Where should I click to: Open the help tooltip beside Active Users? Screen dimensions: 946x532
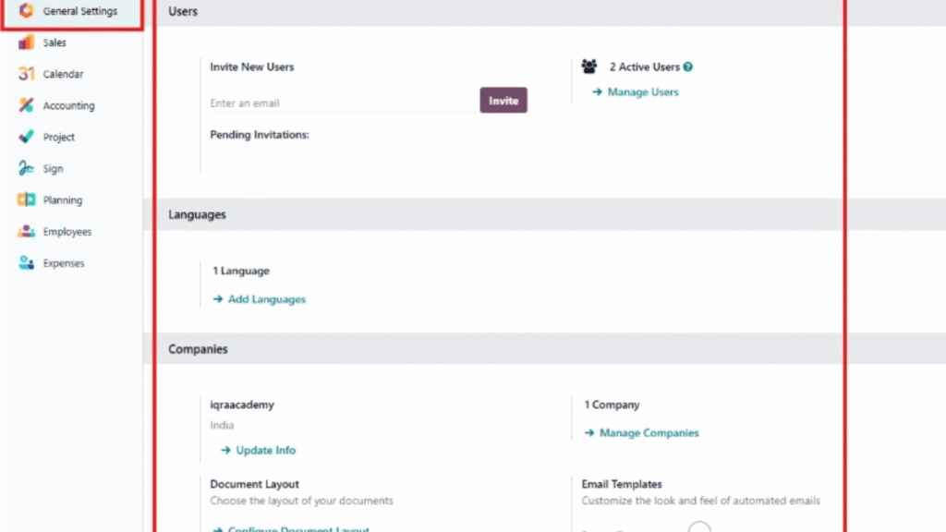tap(687, 66)
